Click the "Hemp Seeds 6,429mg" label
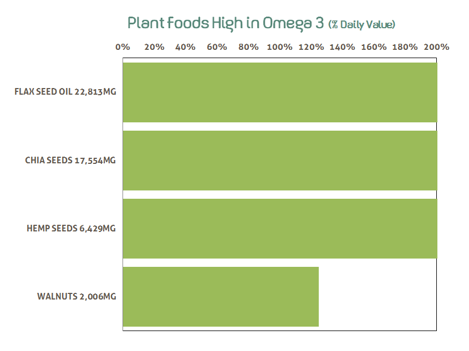 point(71,228)
